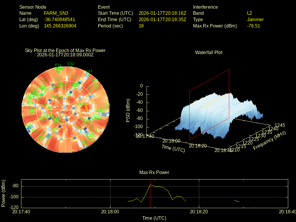
Task: Click the orange interference direction marker
Action: [86, 106]
